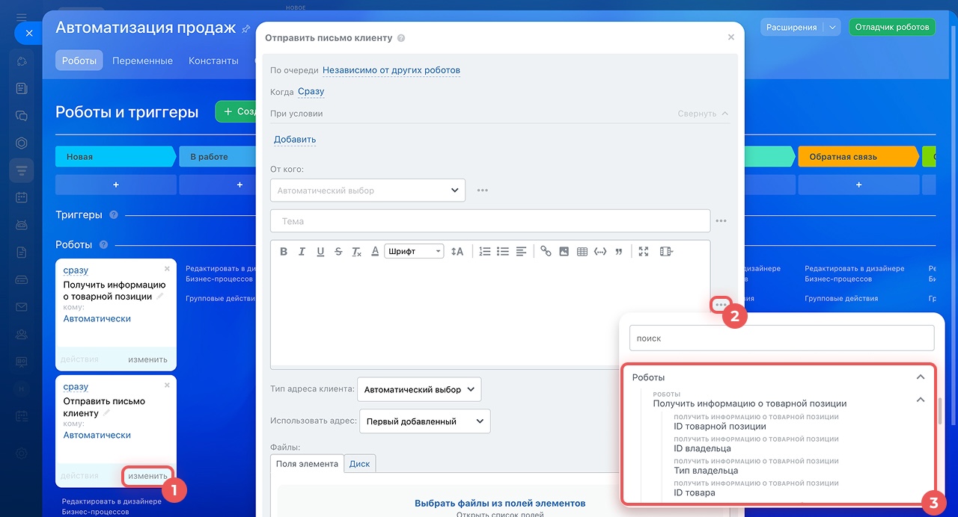The height and width of the screenshot is (517, 958).
Task: Collapse the При условии section via Свернуть
Action: point(703,114)
